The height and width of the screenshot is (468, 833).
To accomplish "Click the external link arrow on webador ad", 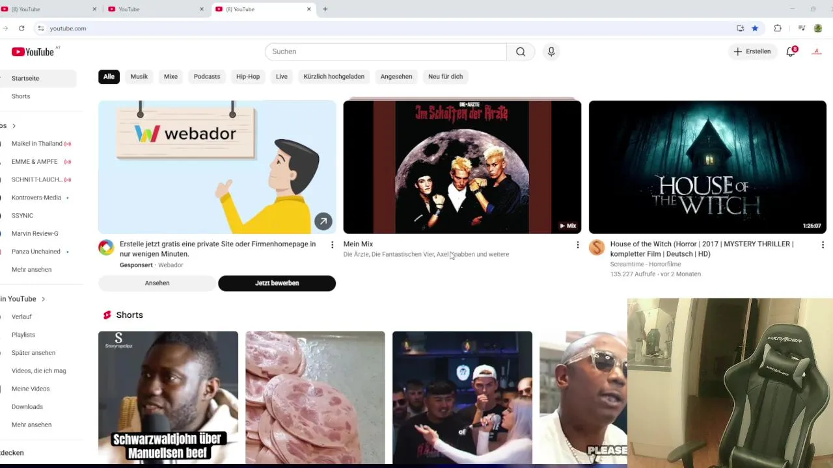I will [323, 221].
